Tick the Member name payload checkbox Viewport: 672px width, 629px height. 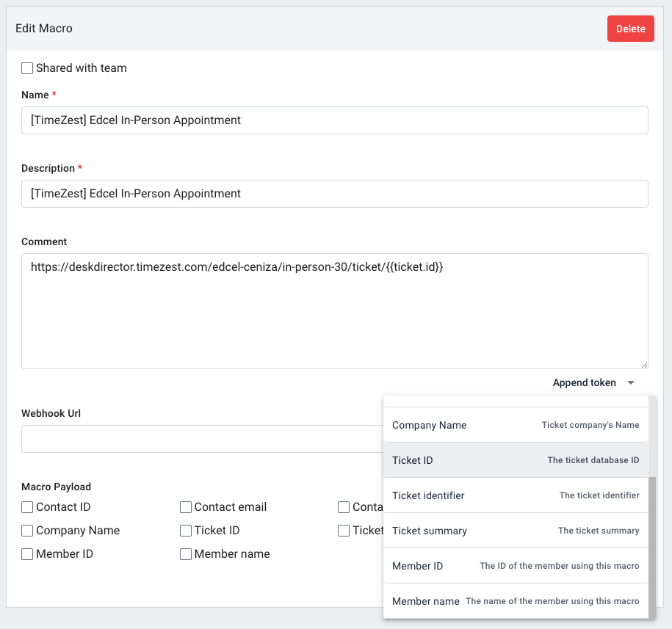(186, 554)
